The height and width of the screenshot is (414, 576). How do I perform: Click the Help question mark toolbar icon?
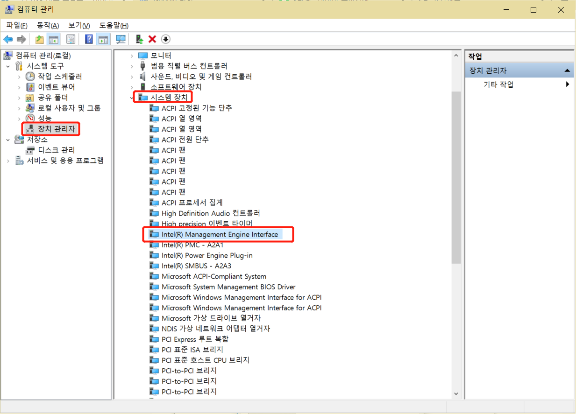pyautogui.click(x=88, y=39)
